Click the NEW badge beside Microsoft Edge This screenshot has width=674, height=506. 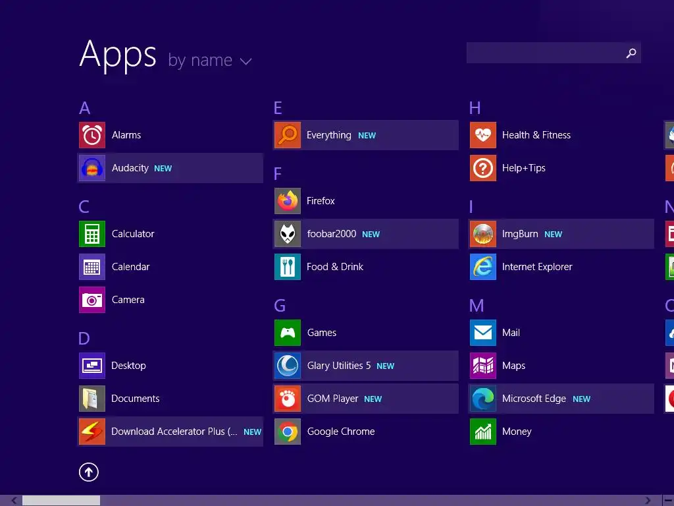point(582,399)
